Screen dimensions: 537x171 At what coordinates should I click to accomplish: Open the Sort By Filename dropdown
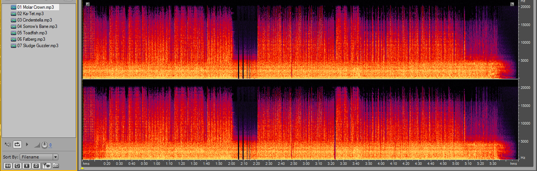click(x=39, y=157)
